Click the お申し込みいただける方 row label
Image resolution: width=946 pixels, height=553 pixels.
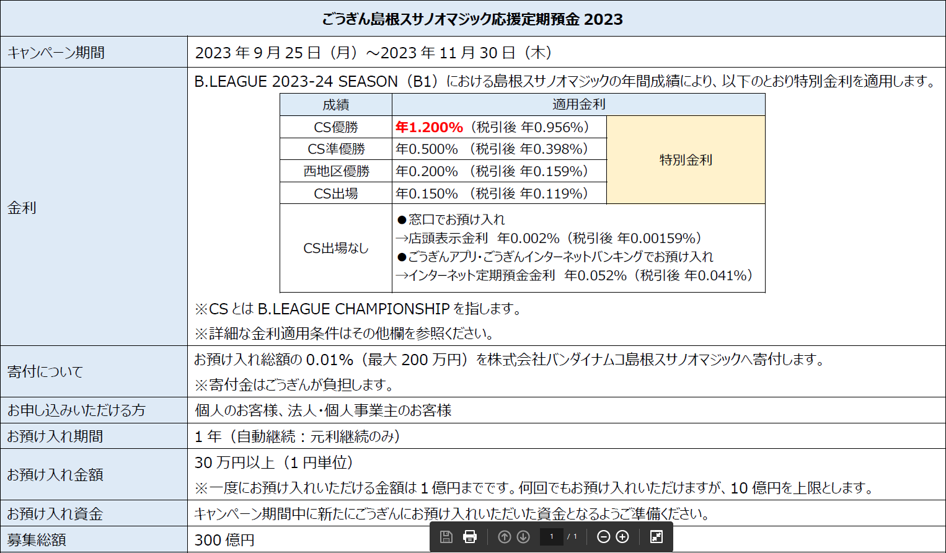76,410
